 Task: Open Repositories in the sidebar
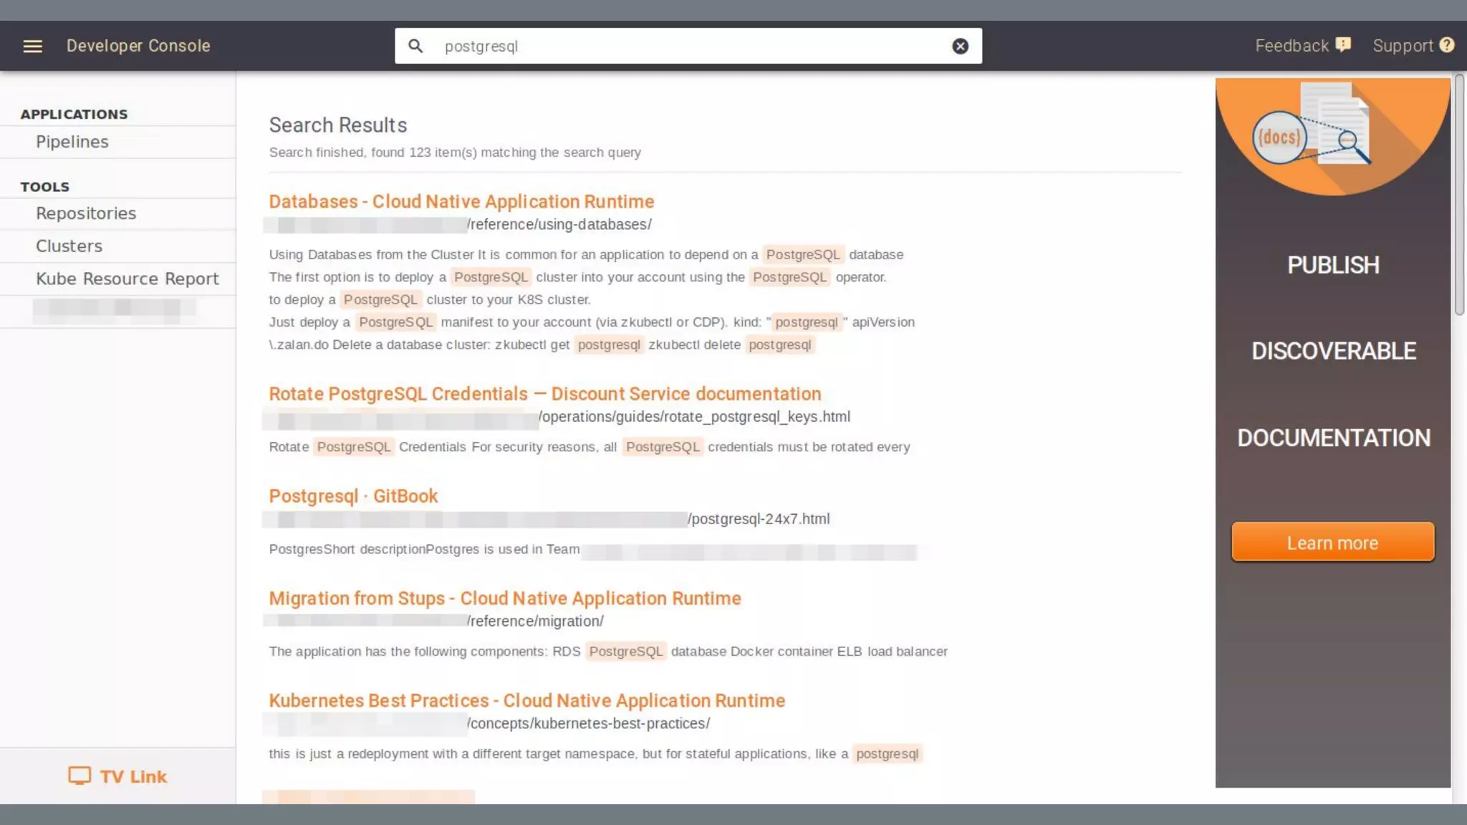coord(86,213)
